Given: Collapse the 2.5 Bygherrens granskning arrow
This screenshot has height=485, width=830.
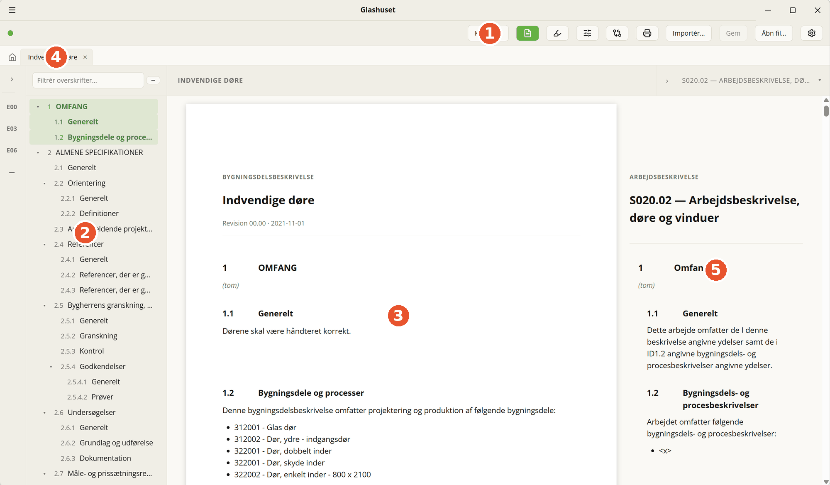Looking at the screenshot, I should click(x=44, y=306).
